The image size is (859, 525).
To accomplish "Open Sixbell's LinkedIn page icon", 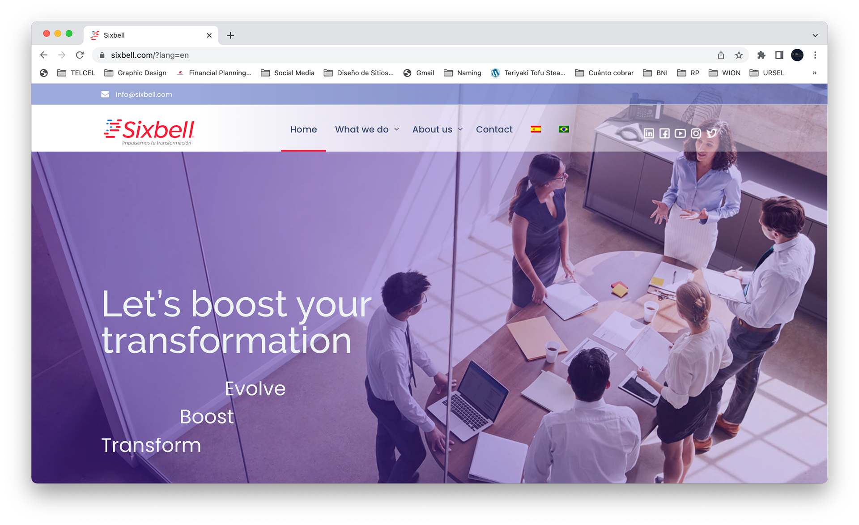I will coord(649,133).
